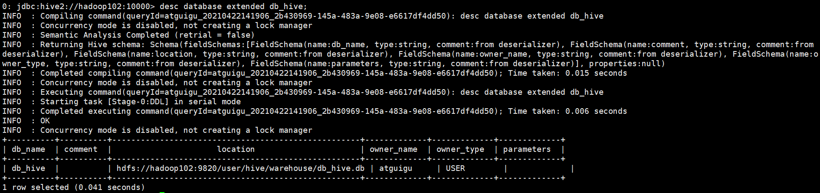Viewport: 820px width, 193px height.
Task: Click the comment column header
Action: 81,149
